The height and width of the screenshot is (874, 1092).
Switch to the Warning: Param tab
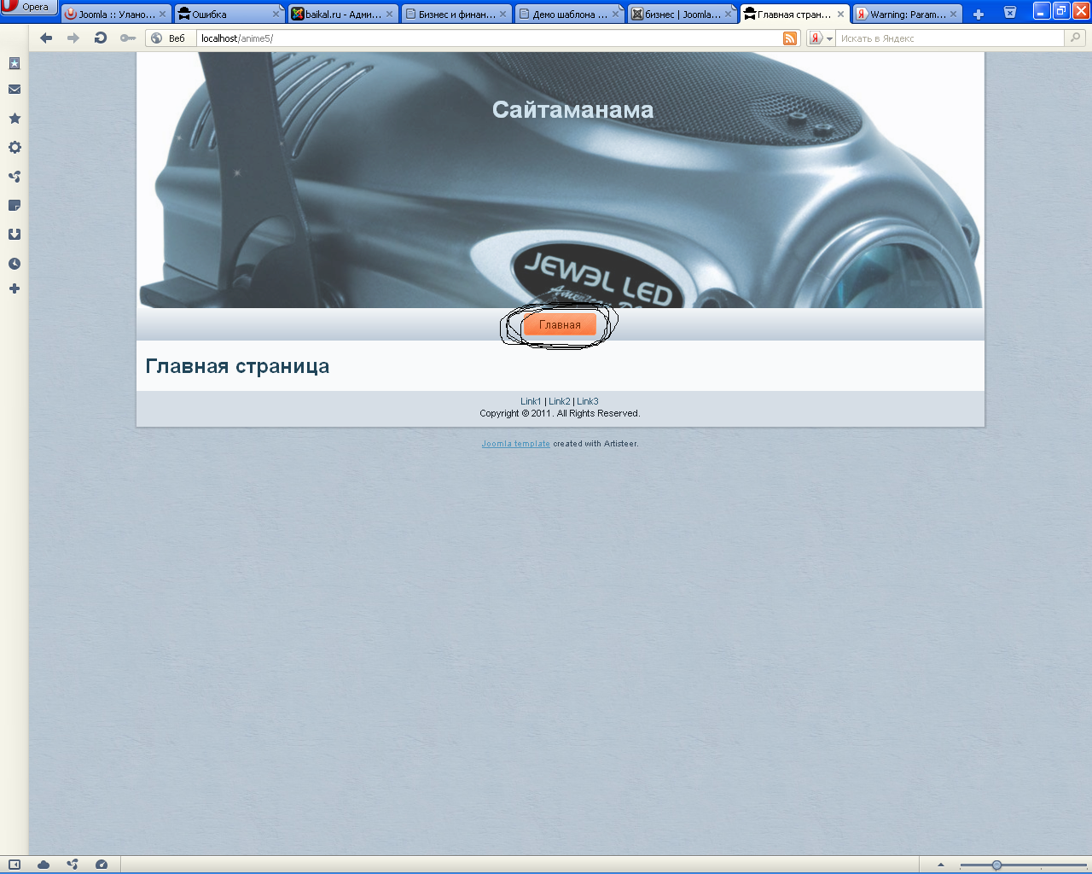click(x=908, y=15)
